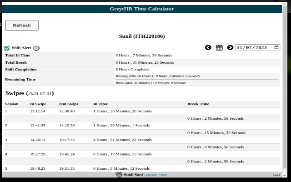Viewport: 291px width, 182px height.
Task: Click the "Total Break" label
Action: pyautogui.click(x=16, y=62)
